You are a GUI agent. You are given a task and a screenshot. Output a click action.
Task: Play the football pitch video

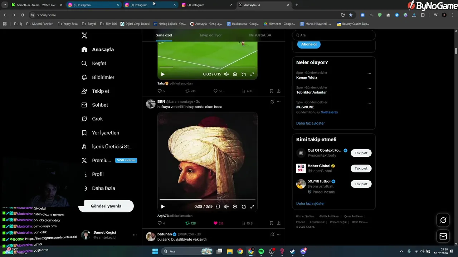163,74
